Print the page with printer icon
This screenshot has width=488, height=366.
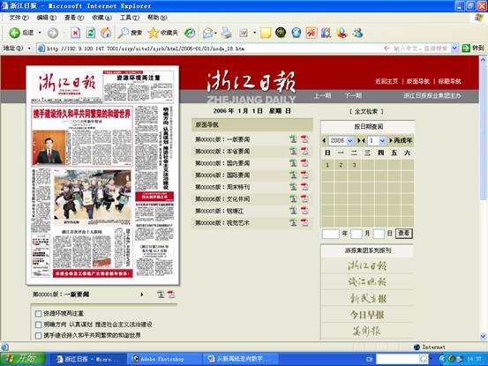[x=226, y=33]
